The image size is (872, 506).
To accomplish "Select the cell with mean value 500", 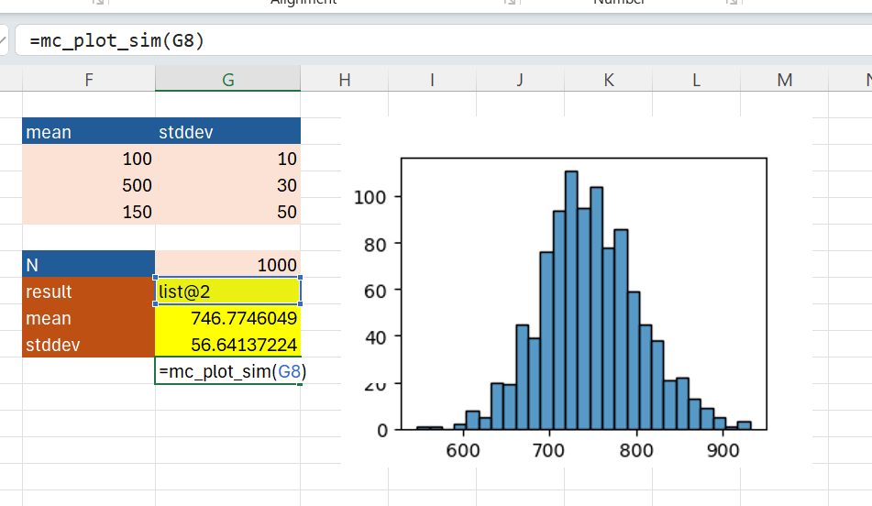I will click(89, 184).
